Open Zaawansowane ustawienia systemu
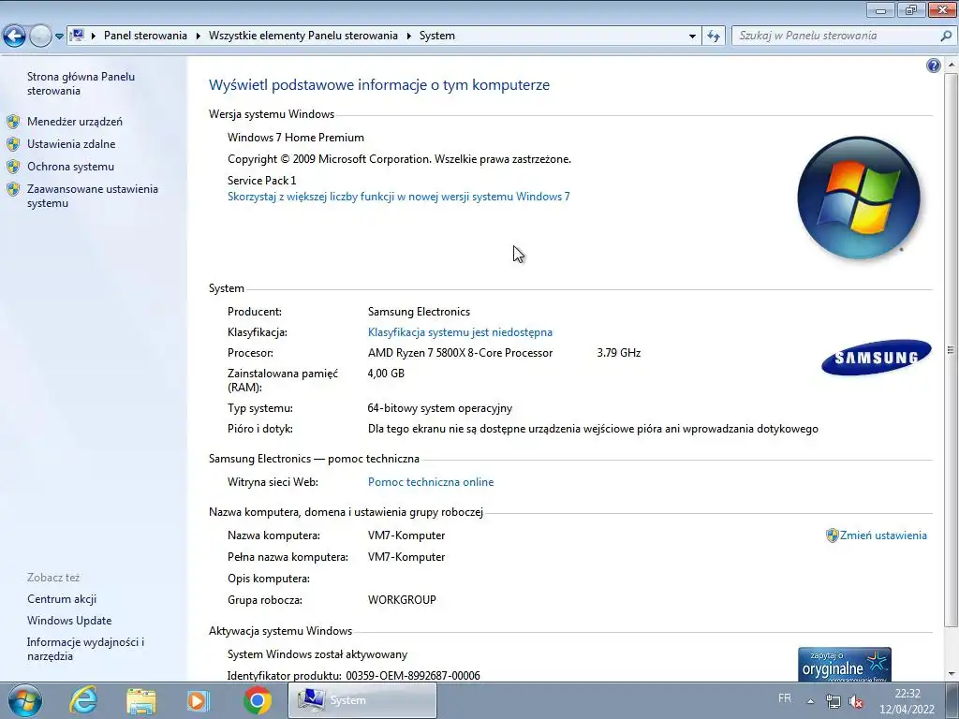Screen dimensions: 959x719 tap(93, 197)
